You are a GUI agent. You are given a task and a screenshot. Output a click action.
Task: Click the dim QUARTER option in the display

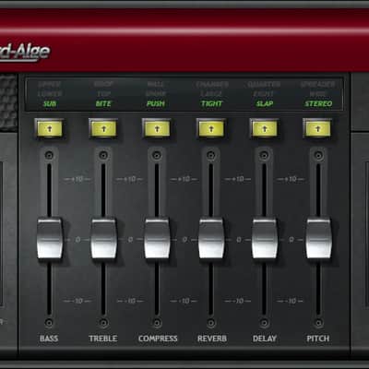point(264,84)
